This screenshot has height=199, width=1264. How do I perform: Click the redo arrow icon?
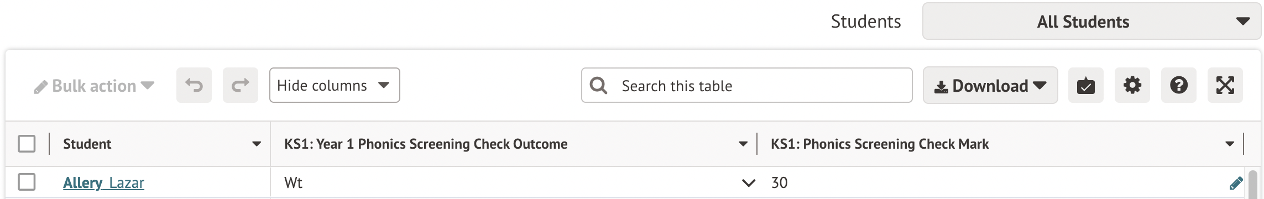[x=241, y=85]
